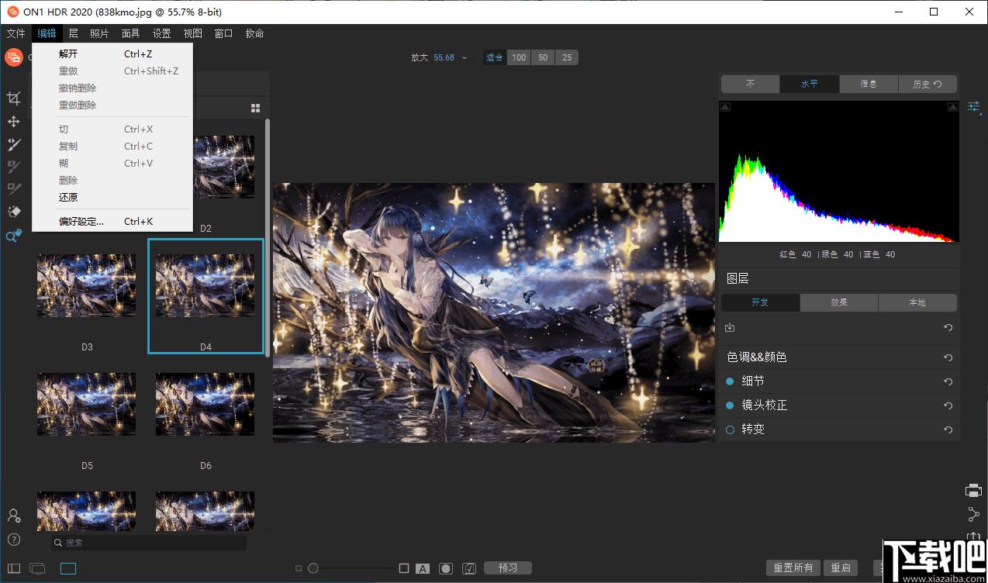Select the eraser-like Refine tool
This screenshot has width=988, height=583.
pyautogui.click(x=14, y=212)
